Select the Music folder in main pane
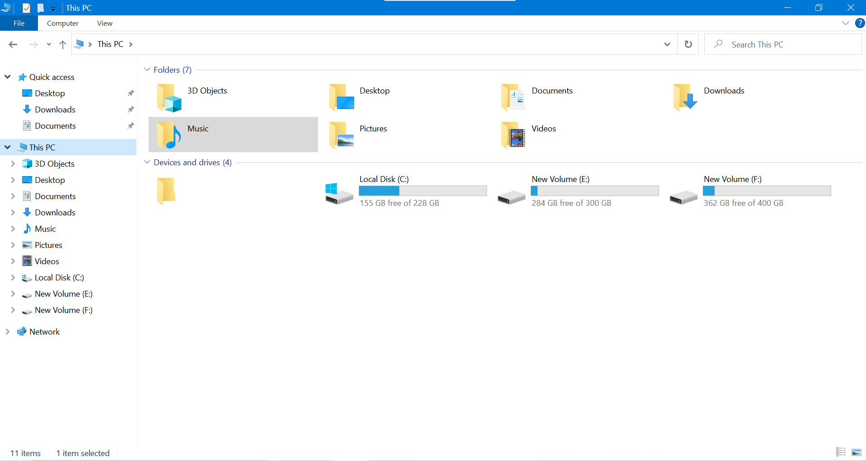 pos(233,135)
